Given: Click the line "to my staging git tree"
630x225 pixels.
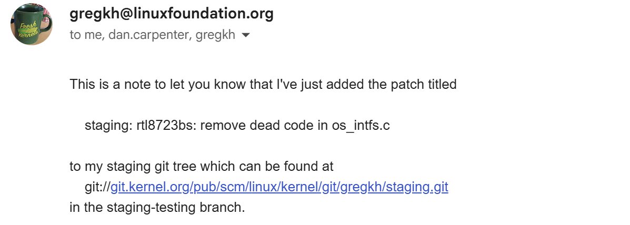Looking at the screenshot, I should [x=147, y=167].
